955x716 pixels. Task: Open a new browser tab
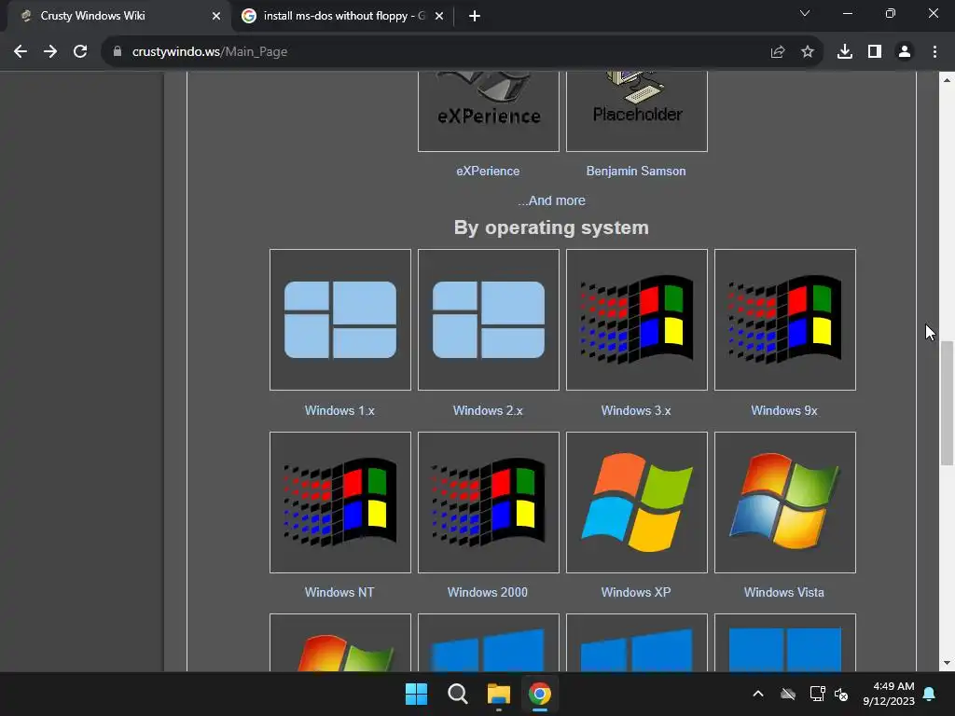pos(475,16)
